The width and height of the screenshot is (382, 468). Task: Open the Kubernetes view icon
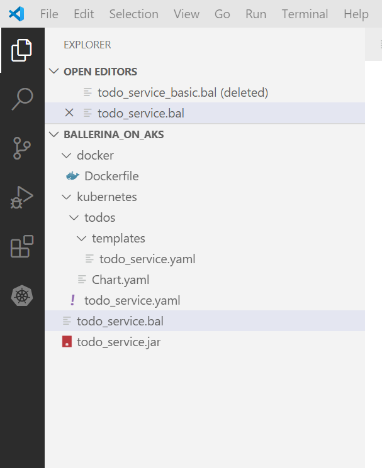[22, 296]
